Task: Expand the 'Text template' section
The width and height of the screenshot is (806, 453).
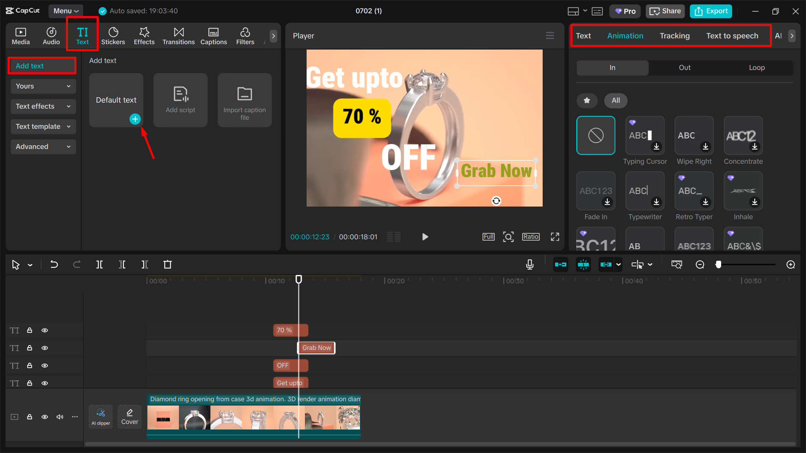Action: coord(43,126)
